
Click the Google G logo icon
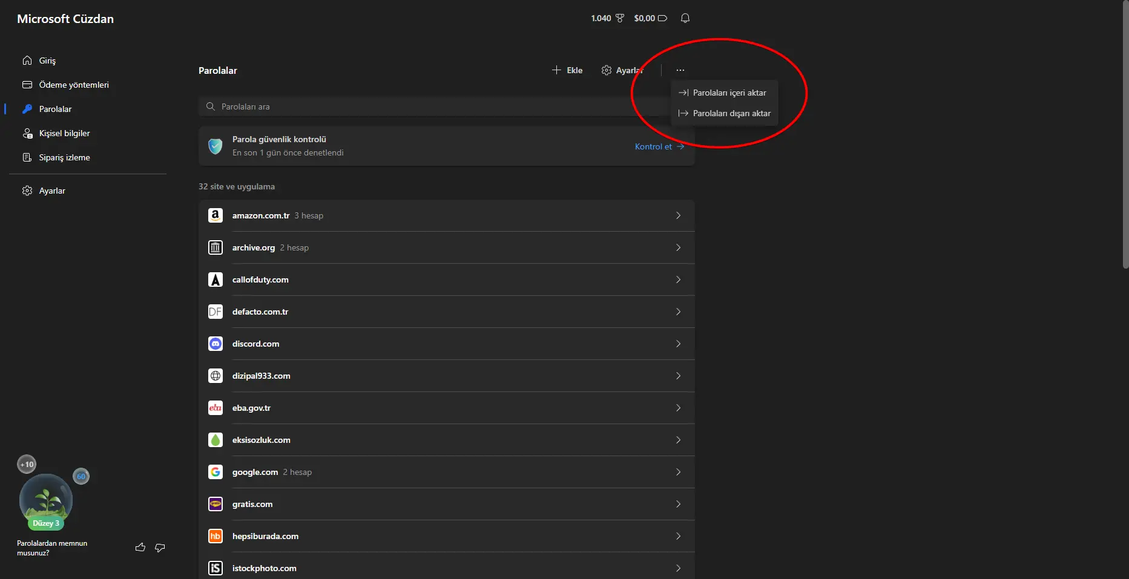point(216,472)
